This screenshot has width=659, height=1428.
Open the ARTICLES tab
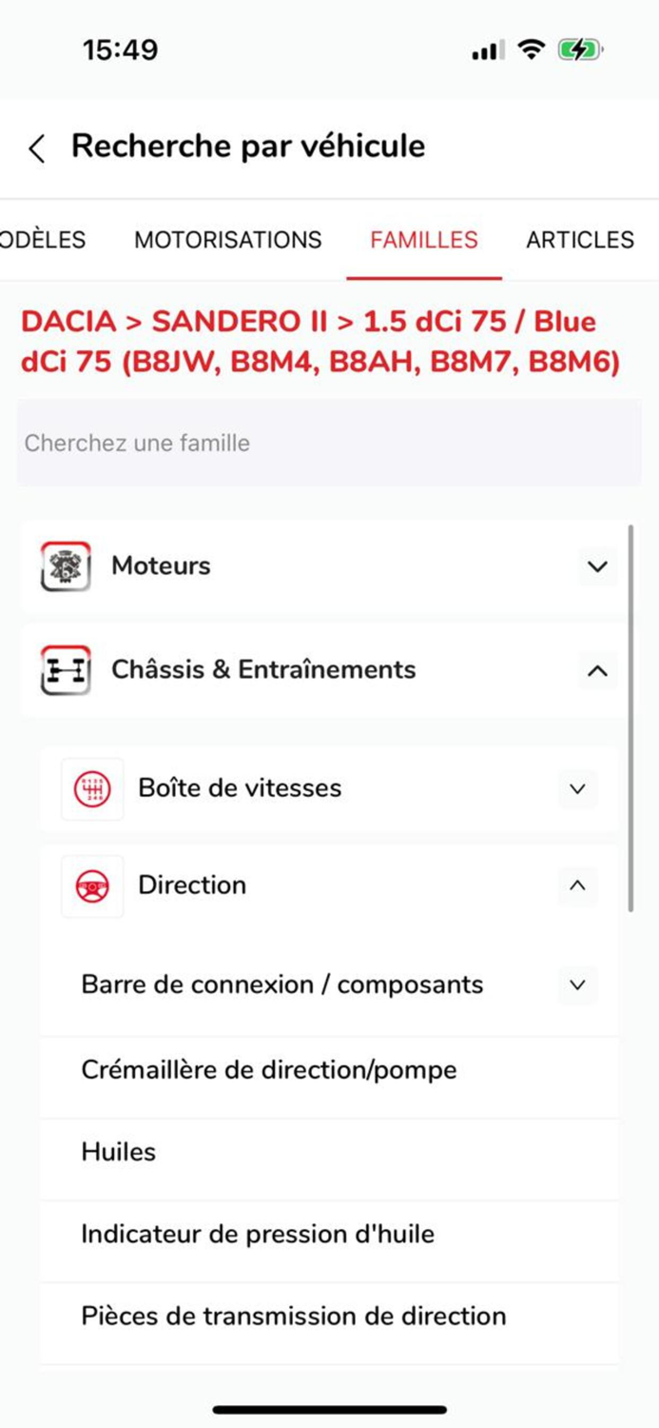(580, 240)
